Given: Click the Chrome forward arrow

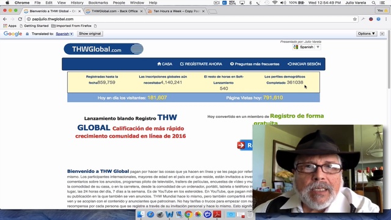Looking at the screenshot, I should tap(12, 19).
